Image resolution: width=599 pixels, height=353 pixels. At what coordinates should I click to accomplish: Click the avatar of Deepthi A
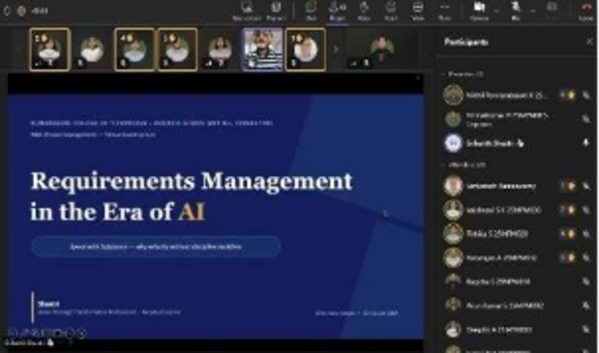(x=453, y=330)
